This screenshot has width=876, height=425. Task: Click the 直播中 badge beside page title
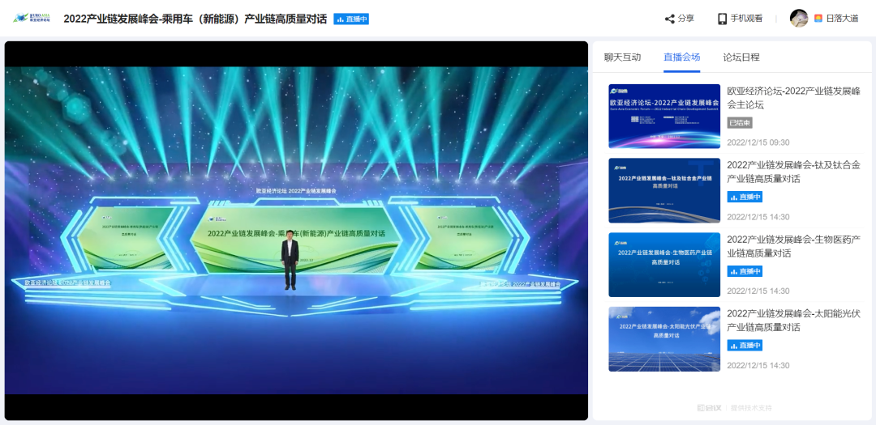tap(351, 19)
